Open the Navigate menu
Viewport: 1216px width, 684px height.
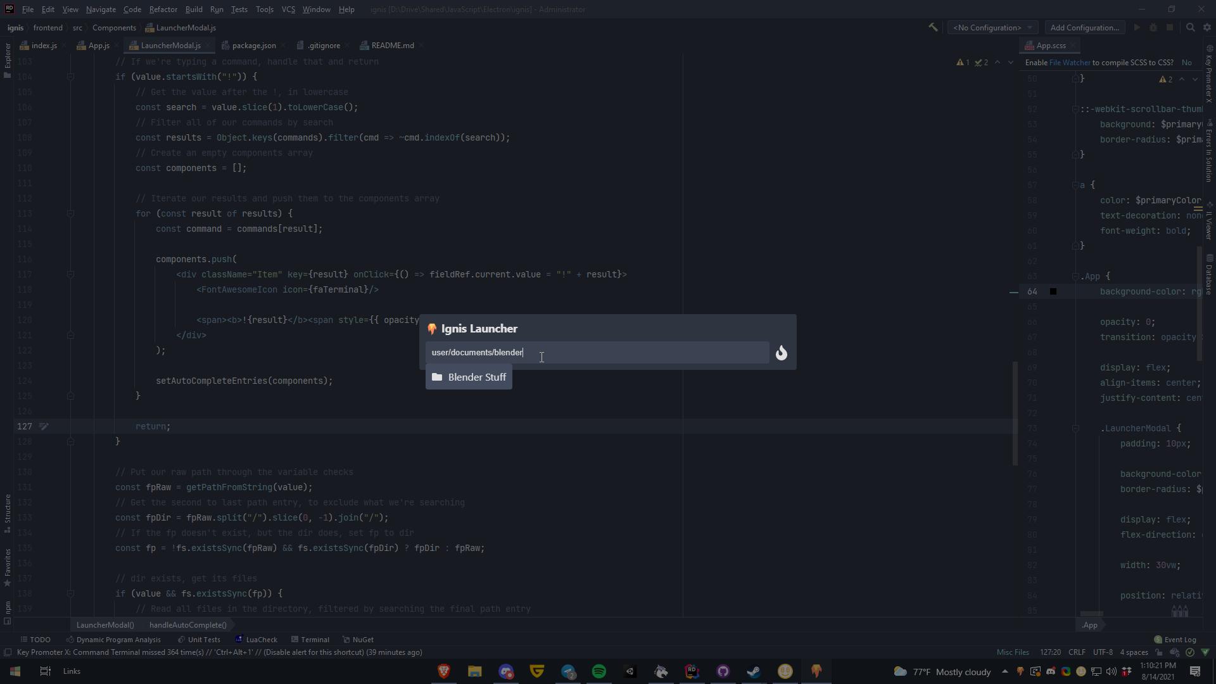pyautogui.click(x=101, y=9)
